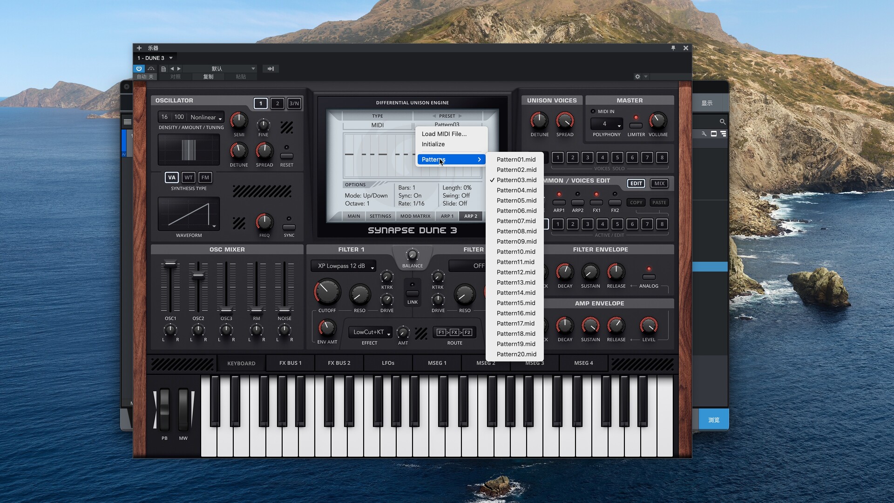Enable the ARP1 voice switch
Screen dimensions: 894x503
point(559,203)
